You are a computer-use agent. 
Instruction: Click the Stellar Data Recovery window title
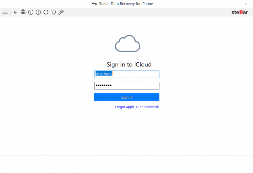tap(126, 4)
